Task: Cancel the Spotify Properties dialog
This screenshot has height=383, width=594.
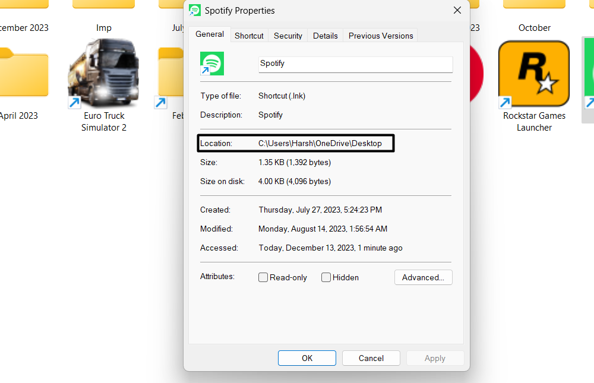Action: point(371,358)
